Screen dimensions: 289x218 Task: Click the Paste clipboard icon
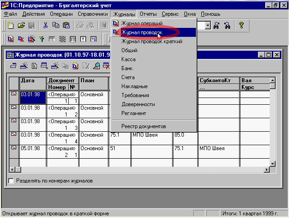tap(66, 26)
